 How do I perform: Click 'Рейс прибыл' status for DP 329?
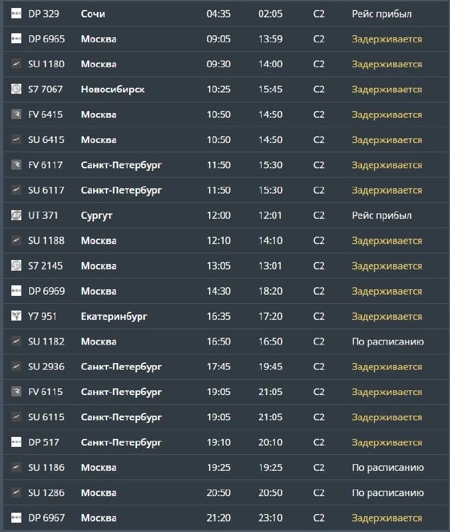(x=381, y=14)
